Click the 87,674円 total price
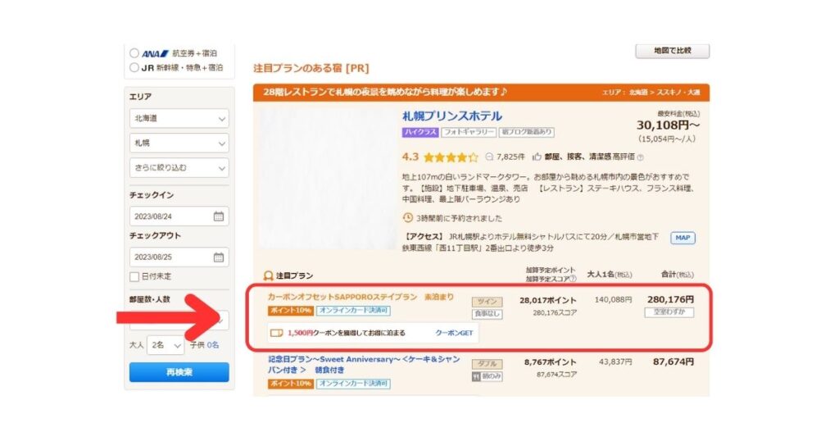 [673, 361]
